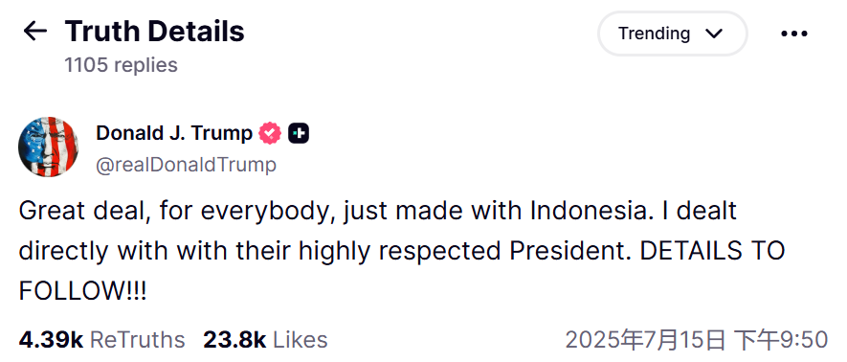Open the Donald J. Trump display name
The height and width of the screenshot is (362, 847).
[x=174, y=133]
